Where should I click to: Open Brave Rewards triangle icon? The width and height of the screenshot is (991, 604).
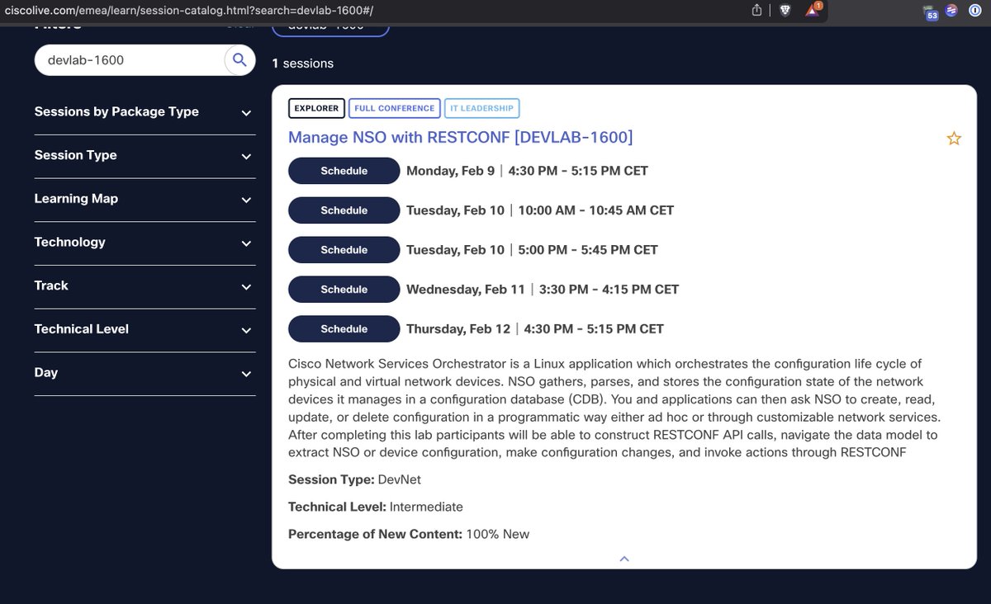point(812,10)
